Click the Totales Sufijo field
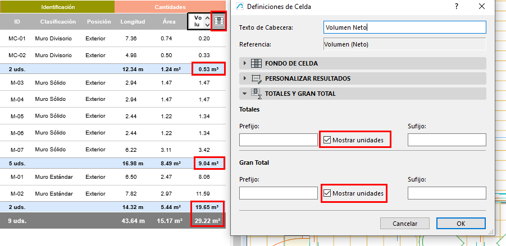 pyautogui.click(x=447, y=140)
